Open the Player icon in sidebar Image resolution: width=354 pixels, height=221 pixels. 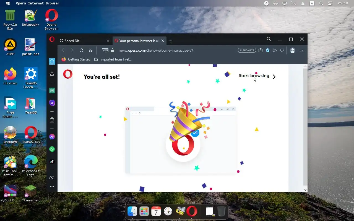[52, 178]
